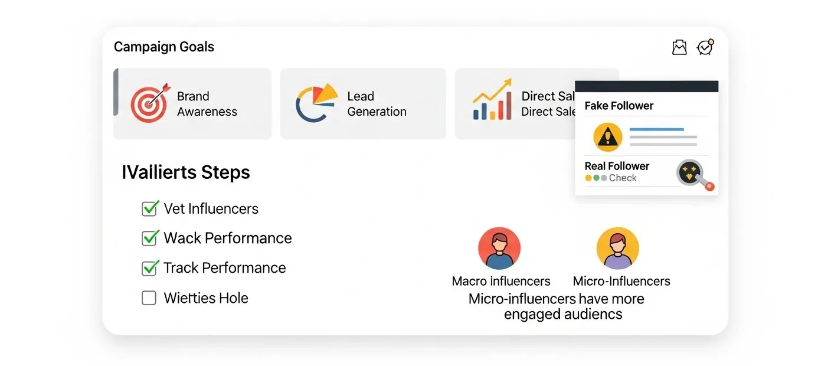The image size is (831, 366).
Task: Uncheck the Vet Influencers checkbox
Action: [150, 208]
